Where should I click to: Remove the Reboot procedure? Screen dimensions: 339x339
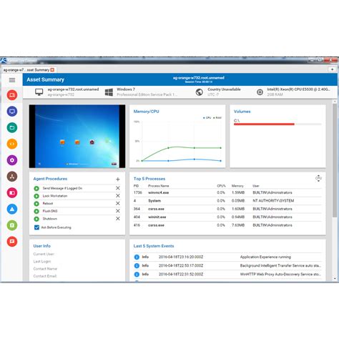pos(118,203)
